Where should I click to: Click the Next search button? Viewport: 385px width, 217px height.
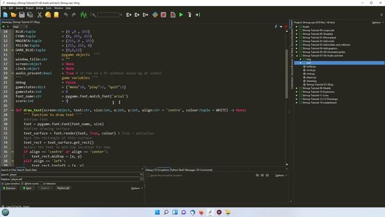pos(27,188)
